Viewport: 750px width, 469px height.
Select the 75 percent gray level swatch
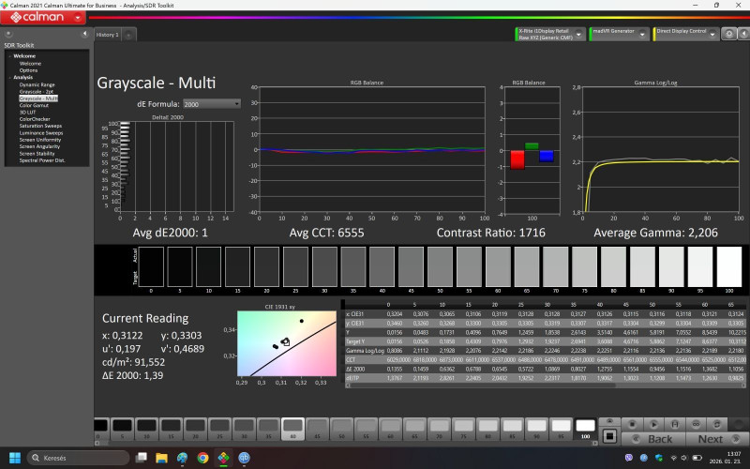pos(463,429)
